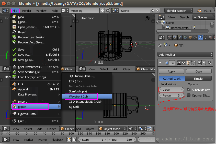Toggle manipulate center points button
Viewport: 216px width, 144px height.
[149, 129]
